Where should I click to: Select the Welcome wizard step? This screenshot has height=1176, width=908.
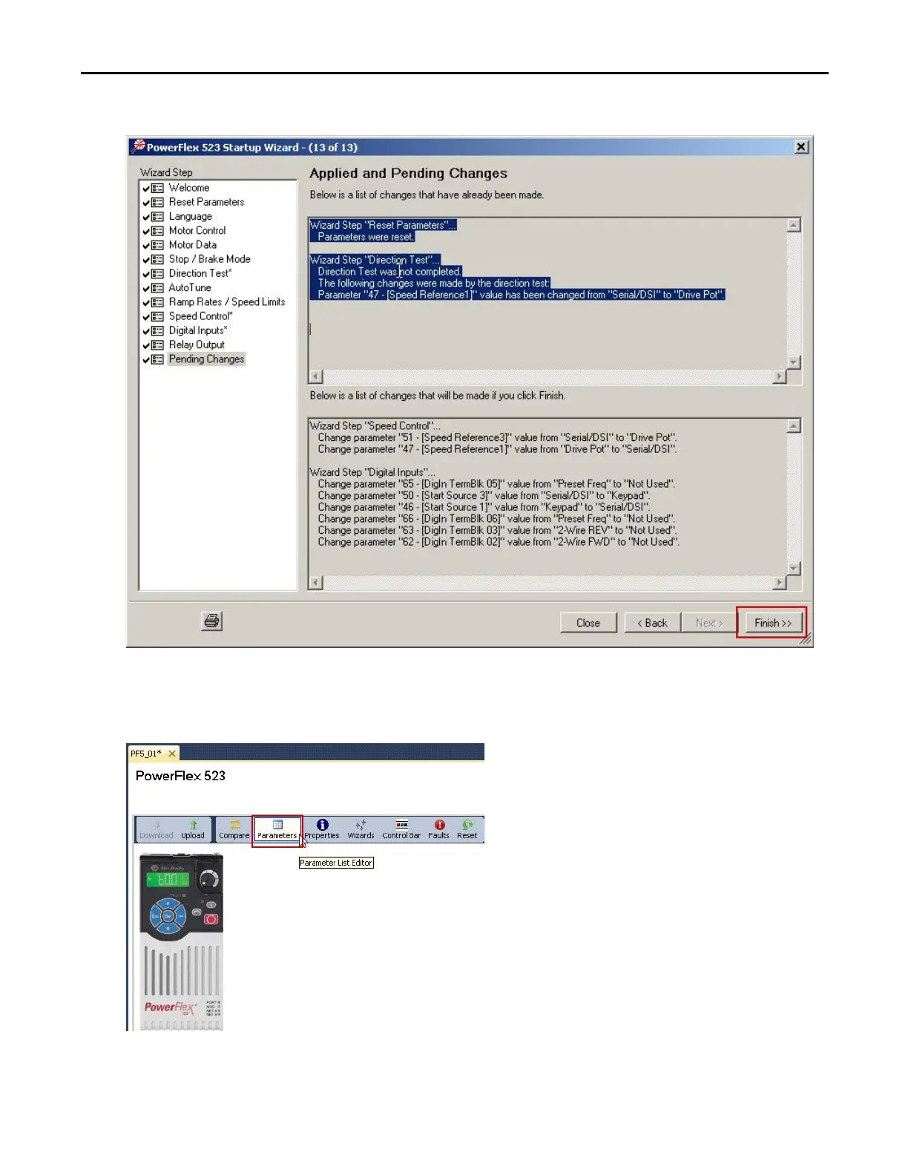click(x=188, y=188)
